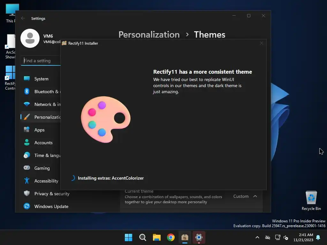Switch to Settings taskbar icon
The image size is (327, 245).
(x=199, y=237)
